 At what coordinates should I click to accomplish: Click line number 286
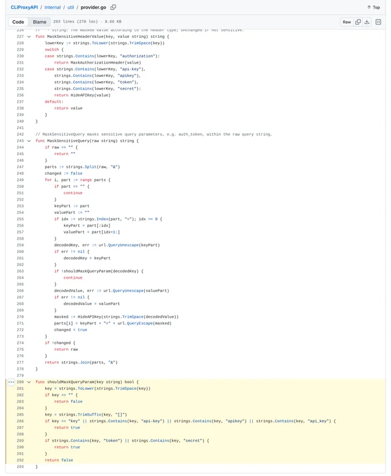click(20, 421)
